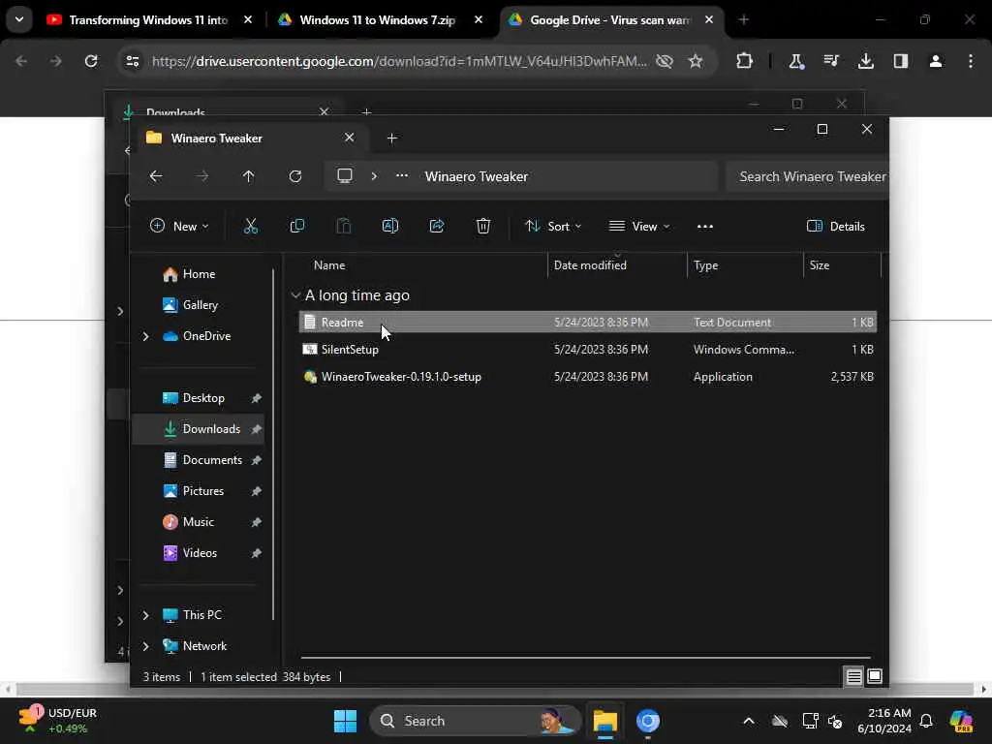Select Google Drive Virus scan warning tab
992x744 pixels.
(611, 19)
